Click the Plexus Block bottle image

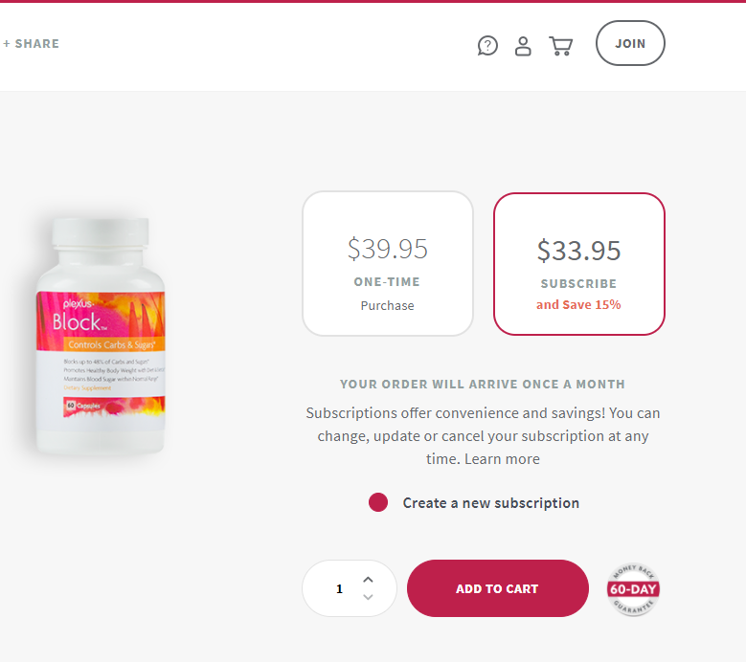(x=101, y=336)
